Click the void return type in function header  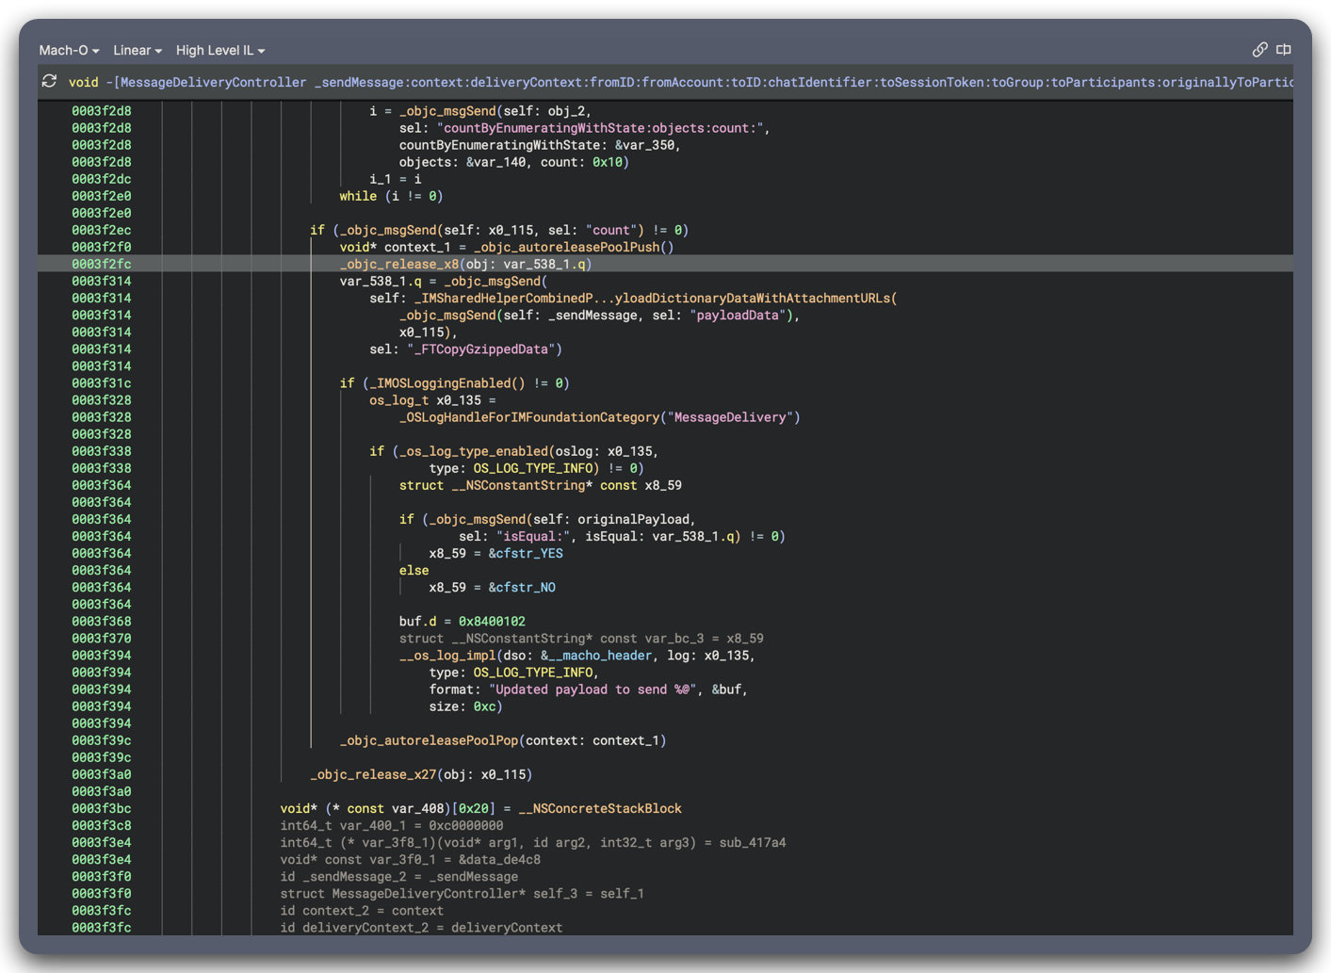84,83
